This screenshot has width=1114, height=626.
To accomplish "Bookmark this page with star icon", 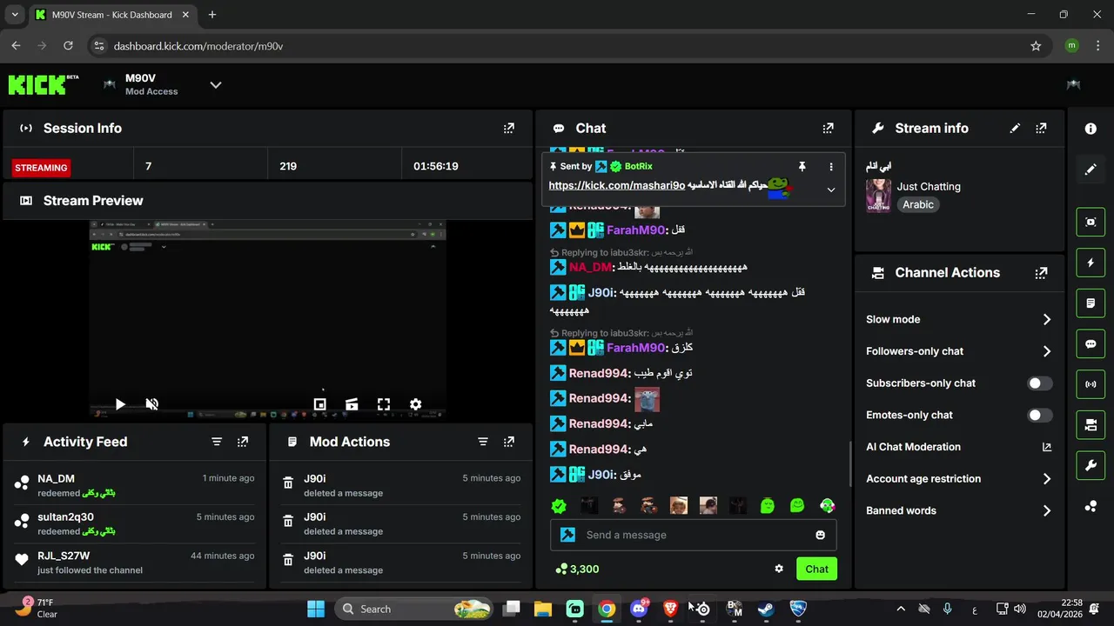I will [1036, 46].
